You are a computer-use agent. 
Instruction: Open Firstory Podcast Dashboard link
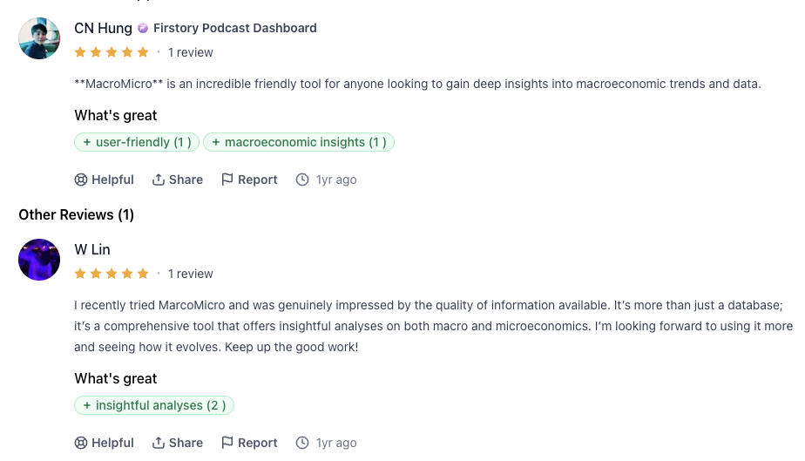234,28
